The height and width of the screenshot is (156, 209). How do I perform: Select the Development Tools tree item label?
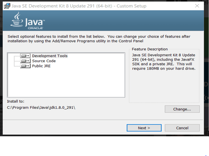coord(50,56)
